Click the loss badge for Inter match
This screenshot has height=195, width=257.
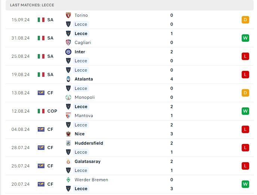coord(245,56)
